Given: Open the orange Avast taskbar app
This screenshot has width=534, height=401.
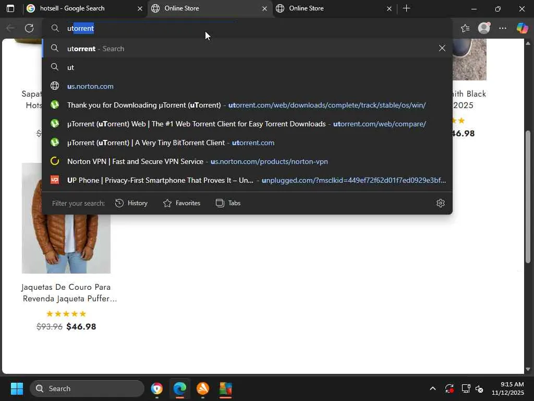Looking at the screenshot, I should (x=203, y=388).
